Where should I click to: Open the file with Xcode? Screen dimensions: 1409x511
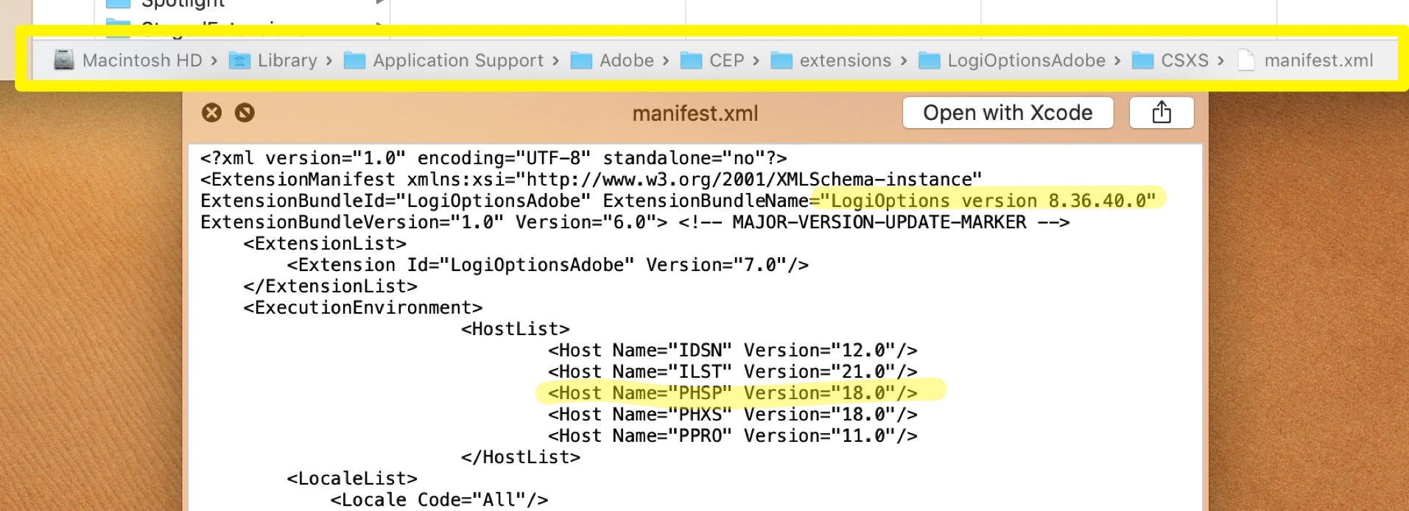pyautogui.click(x=1008, y=113)
